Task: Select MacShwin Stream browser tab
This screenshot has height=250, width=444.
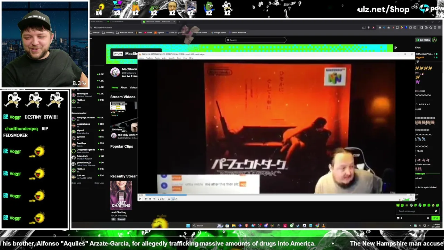Action: (158, 22)
